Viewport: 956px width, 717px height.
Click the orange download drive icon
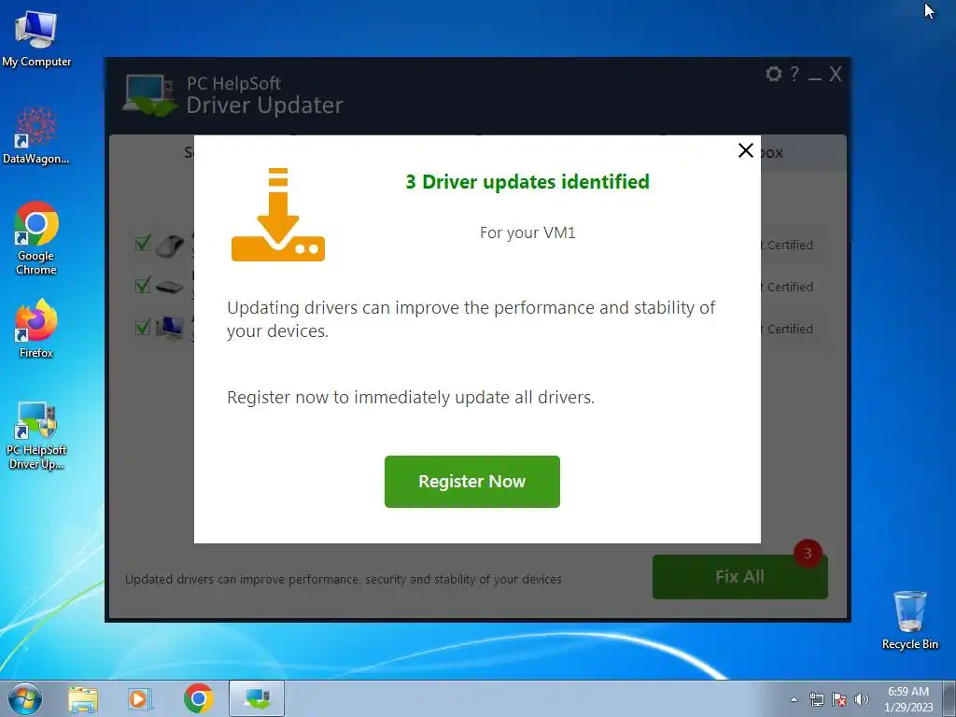coord(278,215)
